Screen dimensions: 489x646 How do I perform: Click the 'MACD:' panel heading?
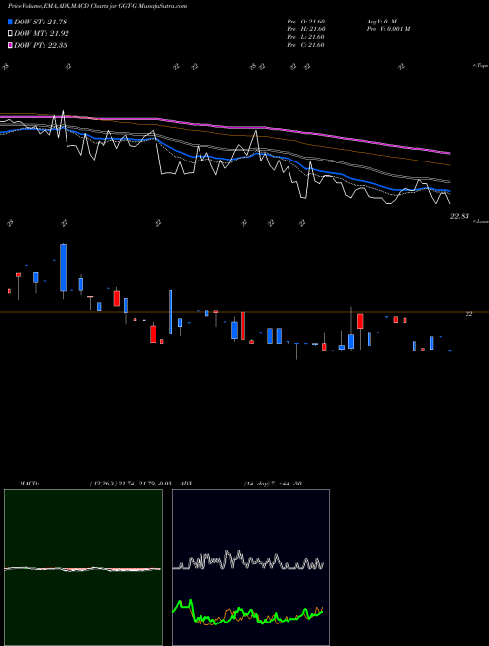pyautogui.click(x=29, y=484)
